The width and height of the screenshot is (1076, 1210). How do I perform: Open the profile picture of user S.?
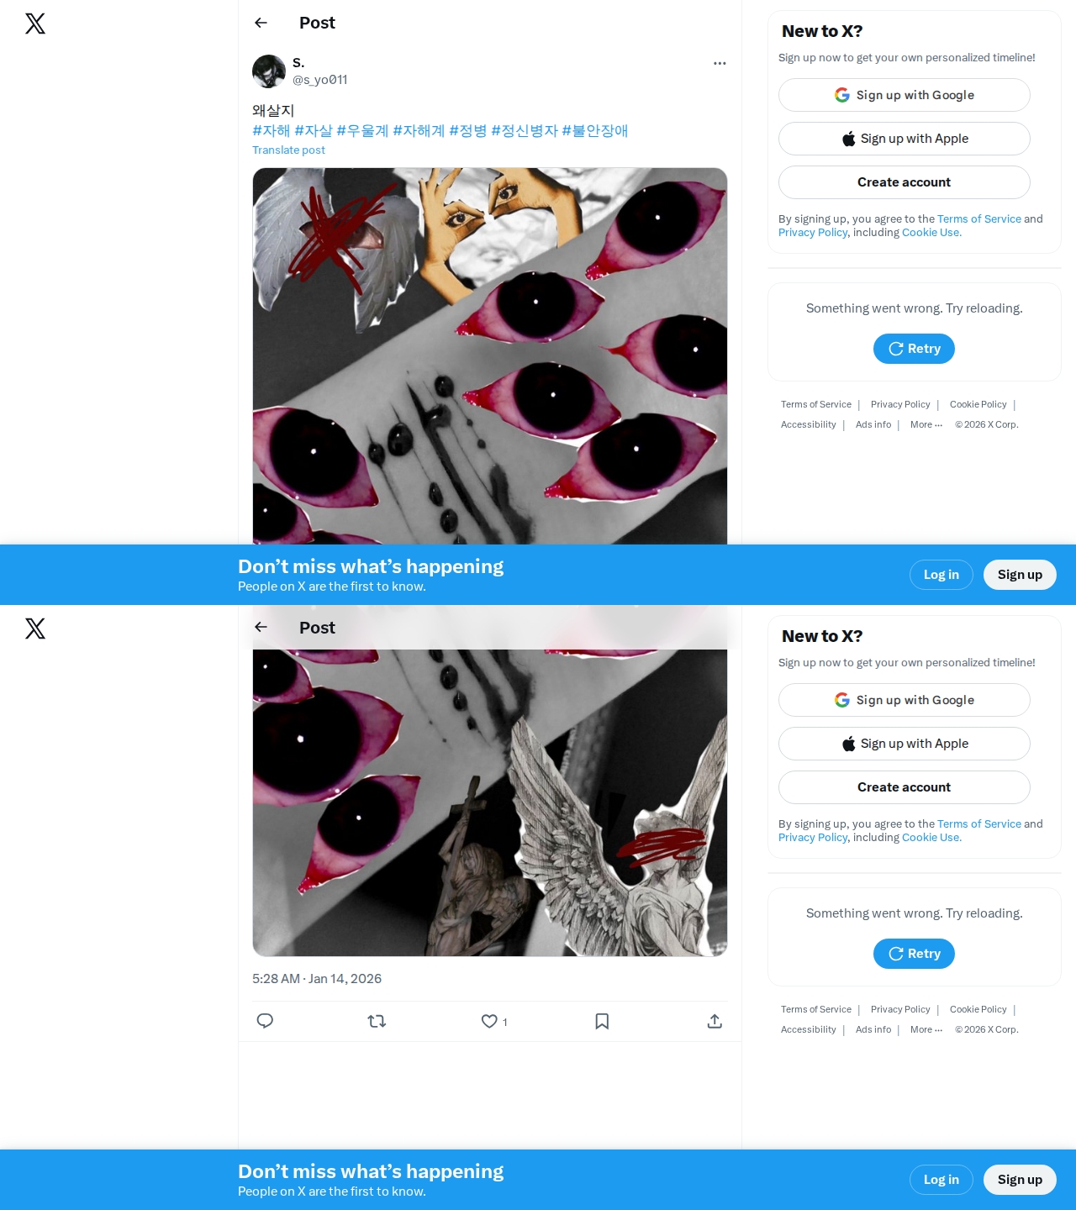click(x=269, y=71)
